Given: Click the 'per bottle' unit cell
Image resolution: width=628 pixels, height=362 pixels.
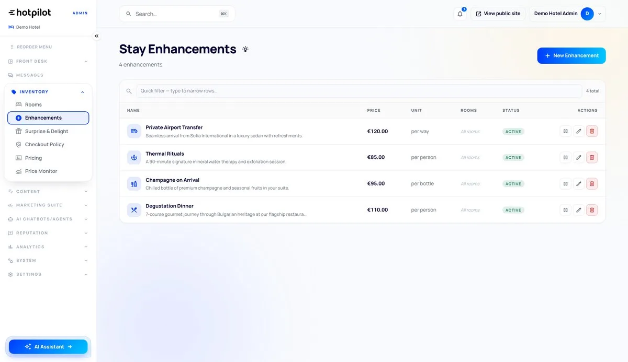Looking at the screenshot, I should pyautogui.click(x=422, y=184).
